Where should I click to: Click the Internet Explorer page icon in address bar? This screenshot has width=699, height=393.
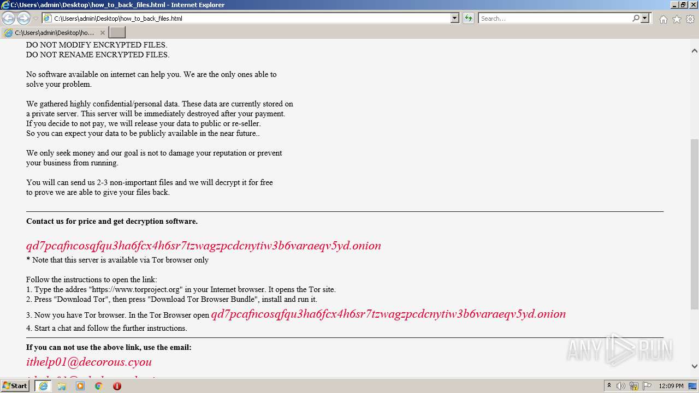pos(48,19)
